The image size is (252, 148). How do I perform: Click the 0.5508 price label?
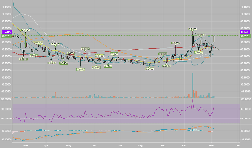(x=176, y=43)
